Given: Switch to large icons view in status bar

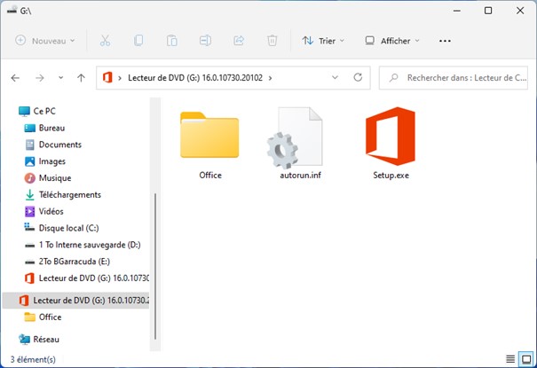Looking at the screenshot, I should point(525,359).
